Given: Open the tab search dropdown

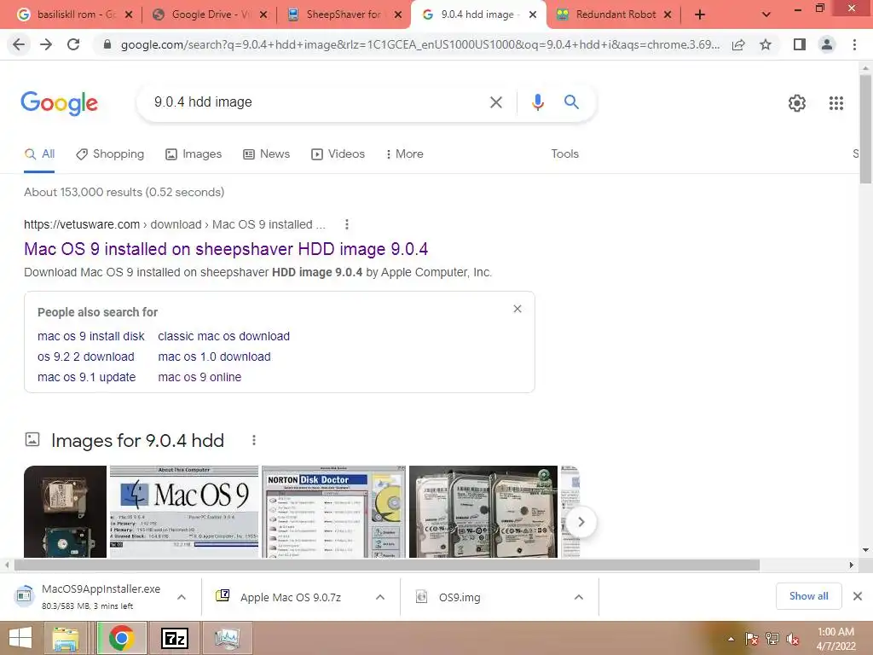Looking at the screenshot, I should 766,14.
